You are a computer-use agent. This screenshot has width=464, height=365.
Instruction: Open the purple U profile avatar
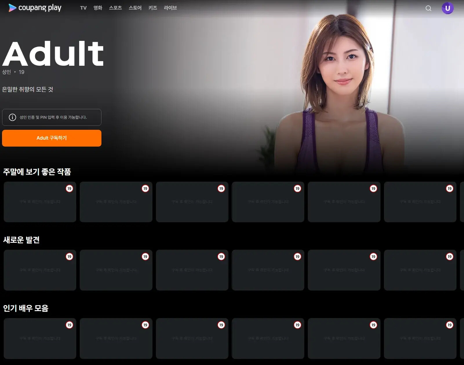447,8
